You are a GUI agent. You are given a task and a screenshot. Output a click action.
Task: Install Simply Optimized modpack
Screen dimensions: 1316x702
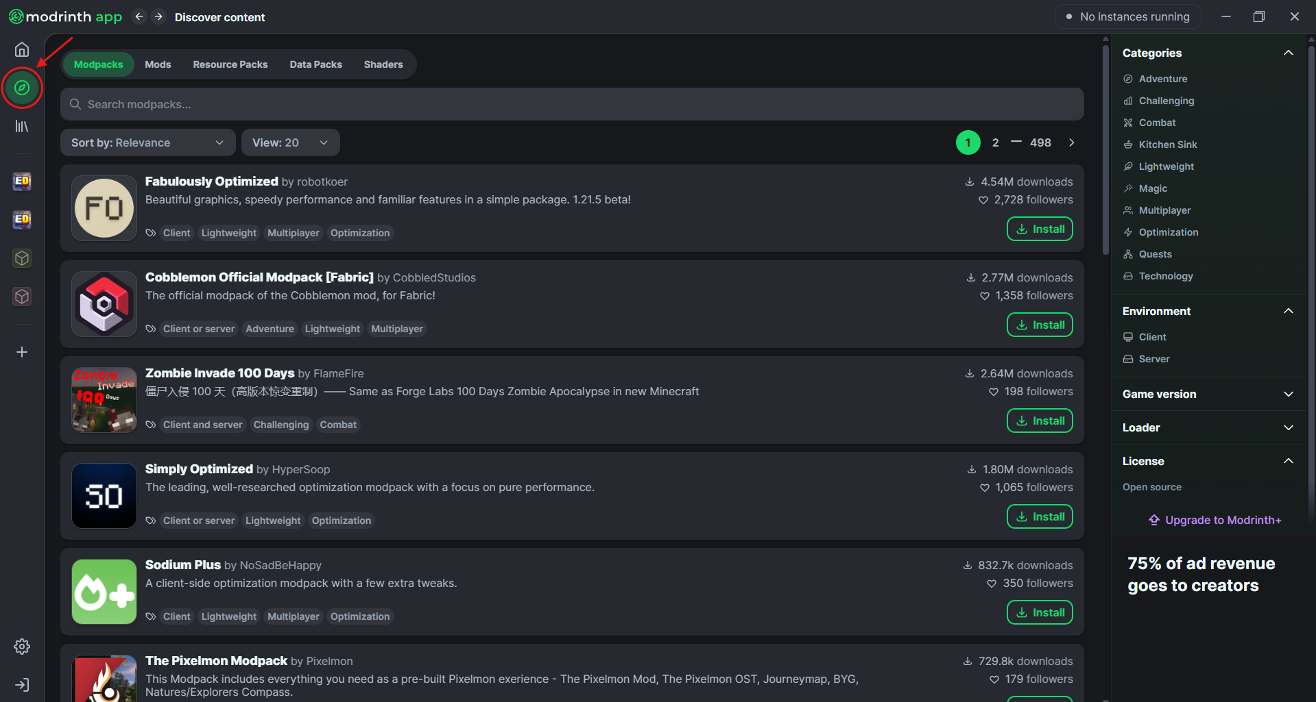click(x=1040, y=516)
